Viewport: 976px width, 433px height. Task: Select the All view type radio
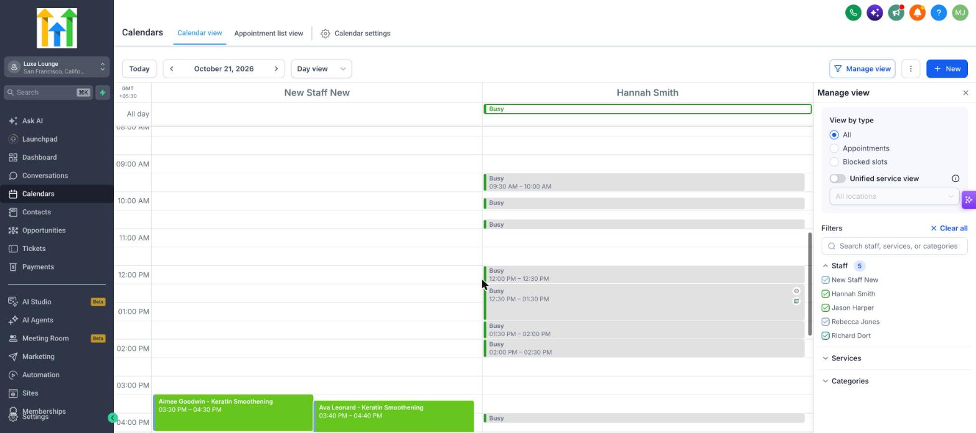pyautogui.click(x=834, y=135)
